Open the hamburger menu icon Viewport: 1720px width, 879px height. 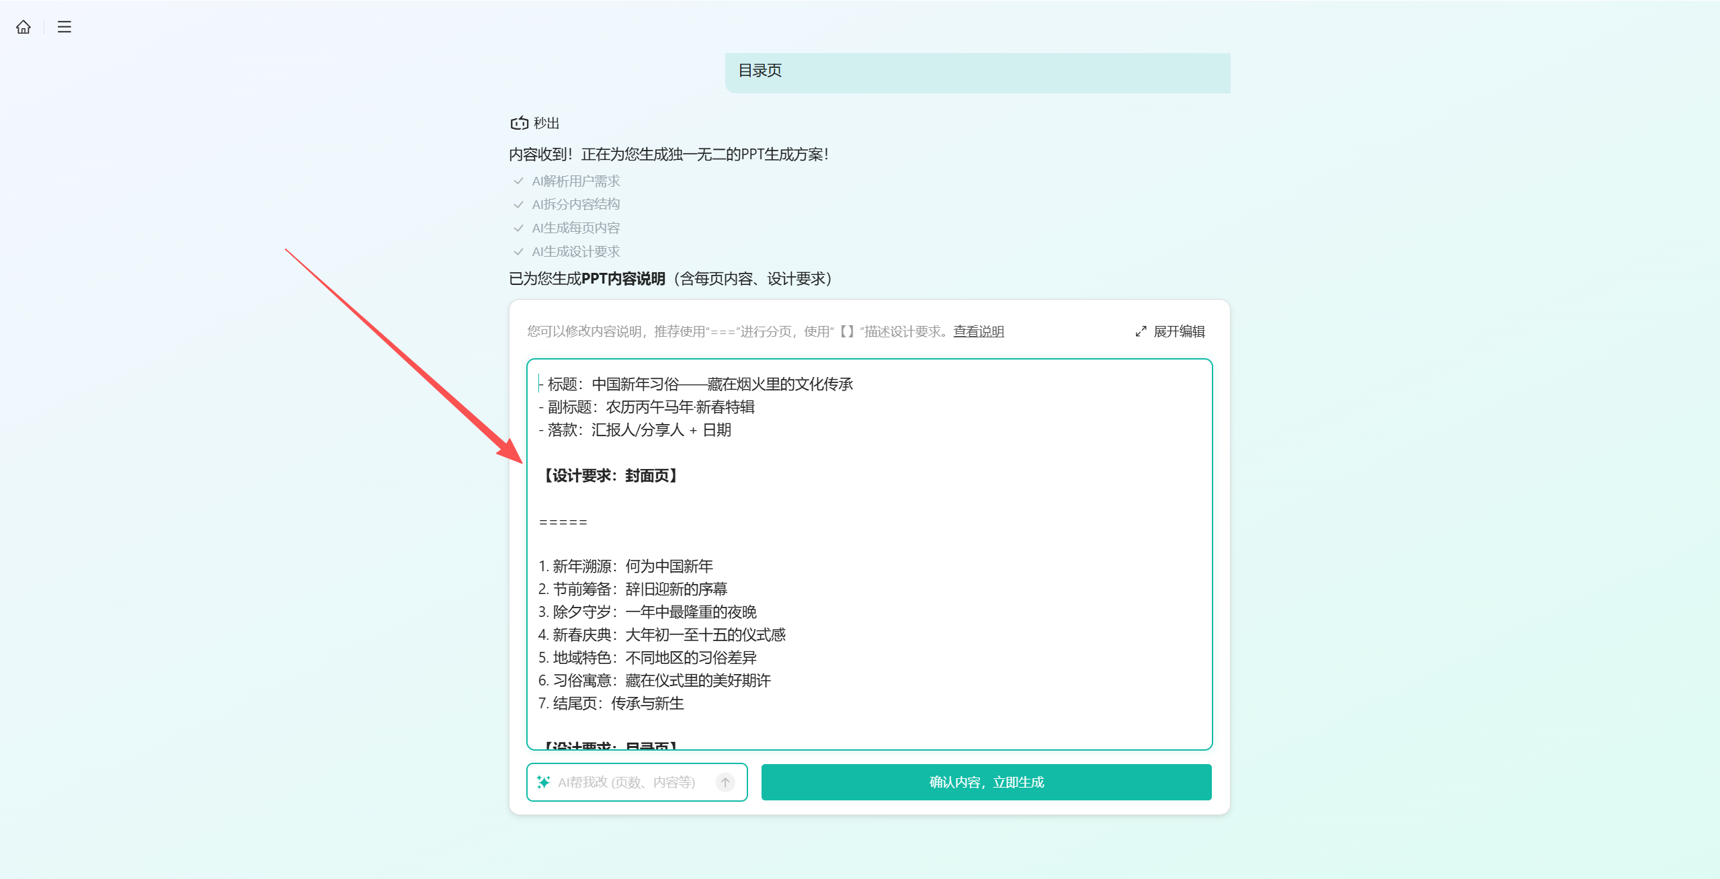pos(65,27)
